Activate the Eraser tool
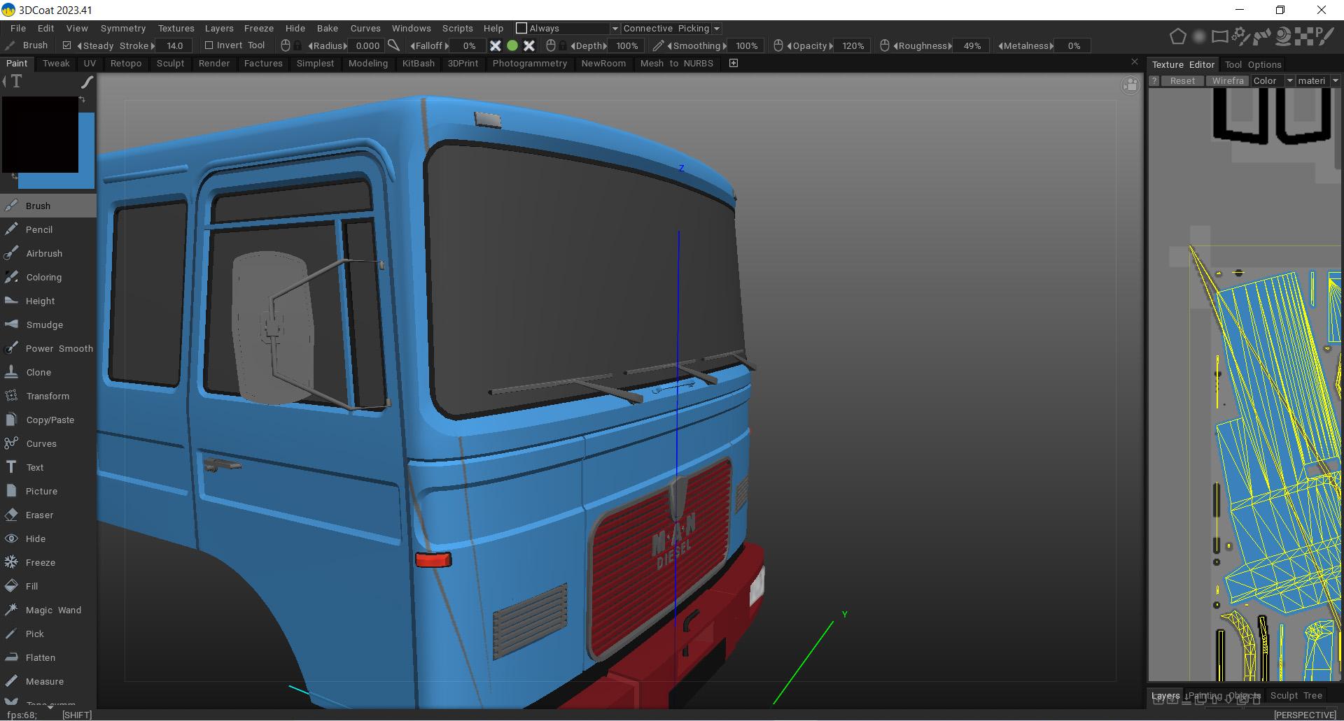 coord(39,515)
